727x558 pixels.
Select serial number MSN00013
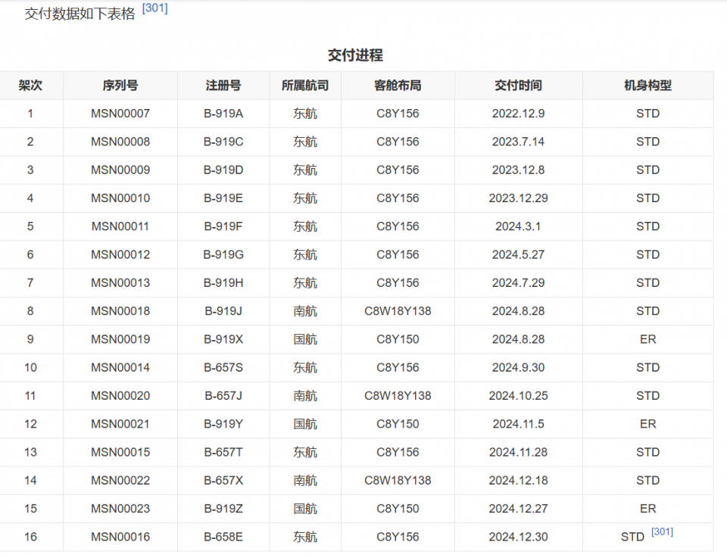(120, 283)
